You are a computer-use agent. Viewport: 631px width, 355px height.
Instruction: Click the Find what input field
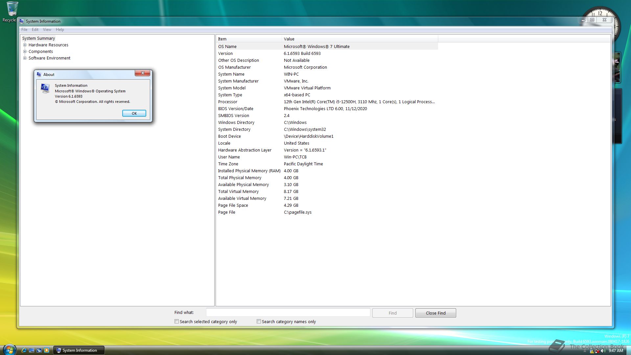coord(288,313)
